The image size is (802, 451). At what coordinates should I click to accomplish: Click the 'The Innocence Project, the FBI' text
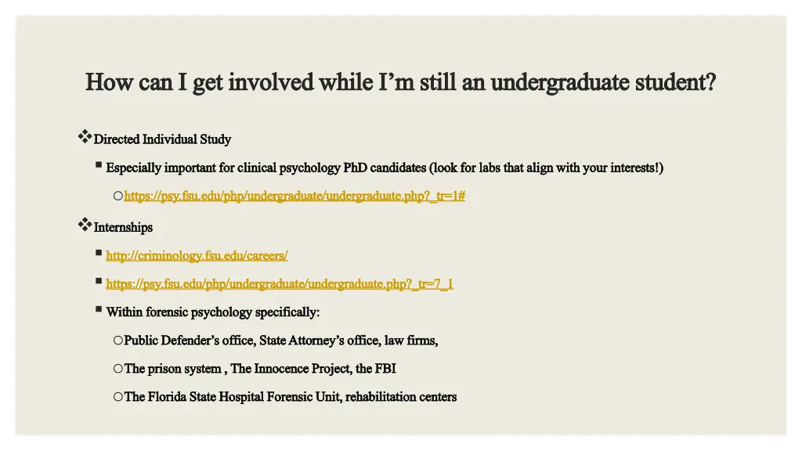[x=313, y=369]
